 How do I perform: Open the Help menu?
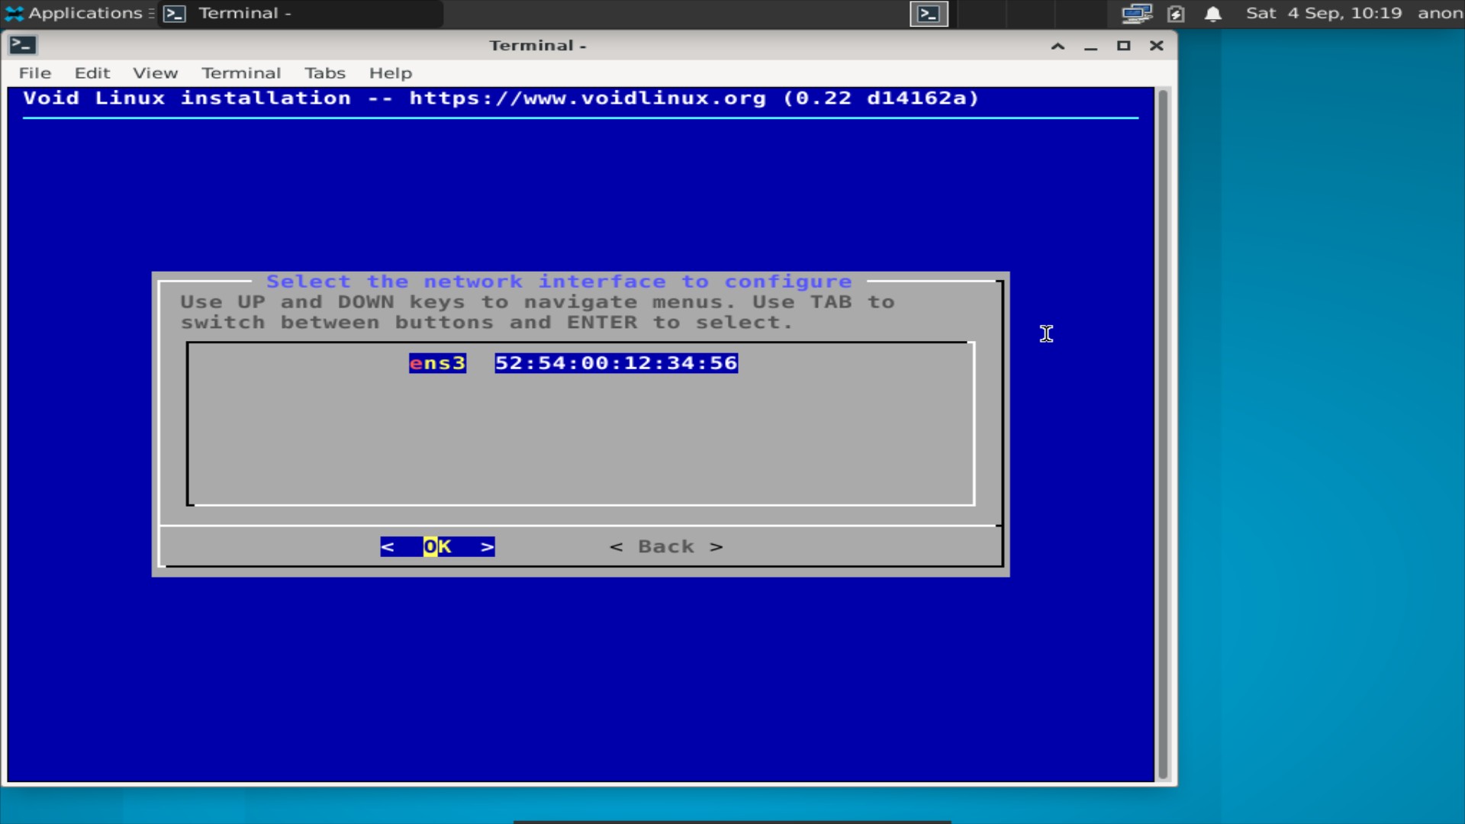[x=391, y=72]
